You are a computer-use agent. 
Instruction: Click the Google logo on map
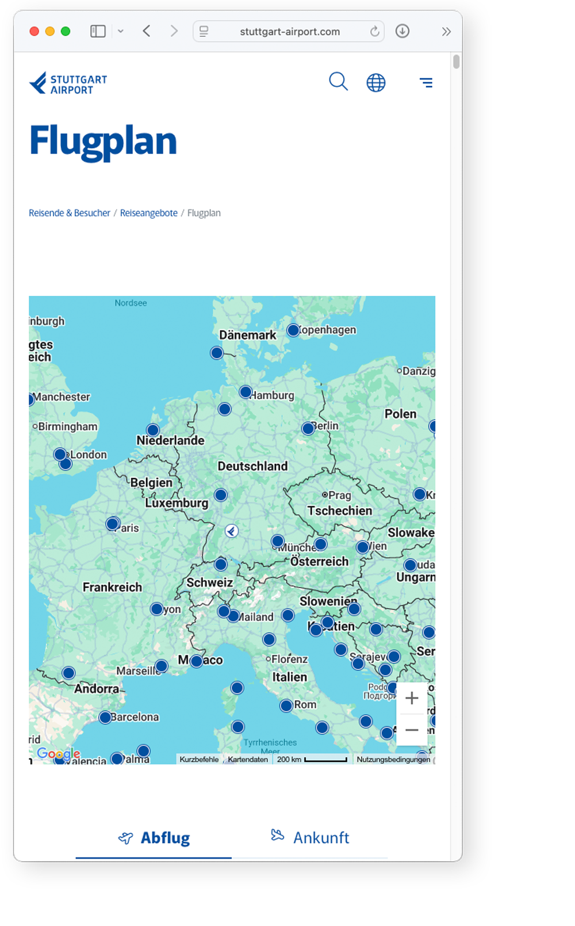(59, 754)
